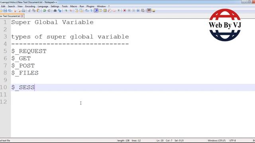Open the Macro menu
The height and width of the screenshot is (143, 255).
73,6
